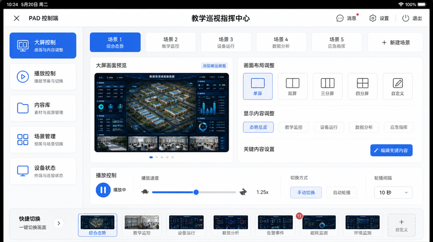The width and height of the screenshot is (433, 242).
Task: Click the Wi-Fi status icon
Action: point(401,4)
